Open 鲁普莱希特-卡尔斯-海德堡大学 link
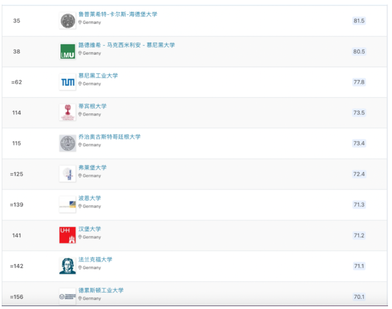 pyautogui.click(x=118, y=14)
